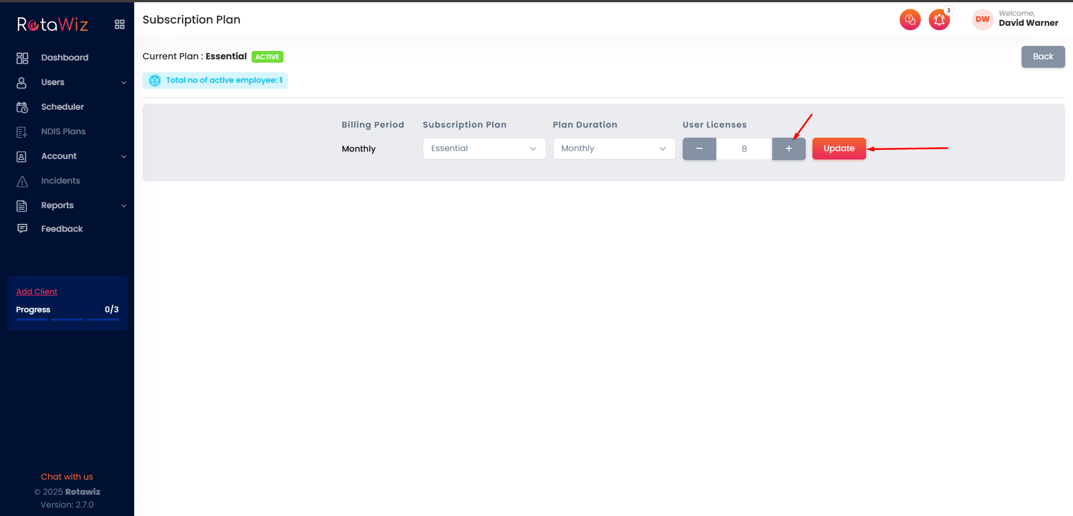Click the Dashboard icon in sidebar
Image resolution: width=1073 pixels, height=516 pixels.
[x=22, y=58]
